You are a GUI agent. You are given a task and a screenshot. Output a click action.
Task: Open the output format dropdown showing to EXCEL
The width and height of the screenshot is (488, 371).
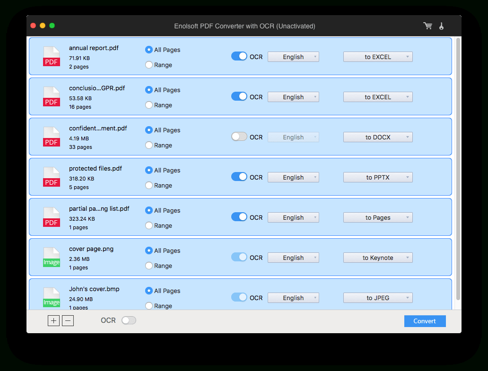(x=378, y=56)
